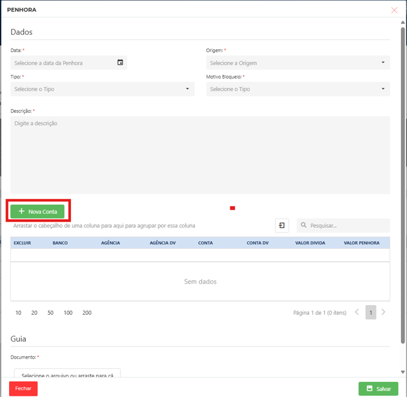Set page size to 10 items

18,312
